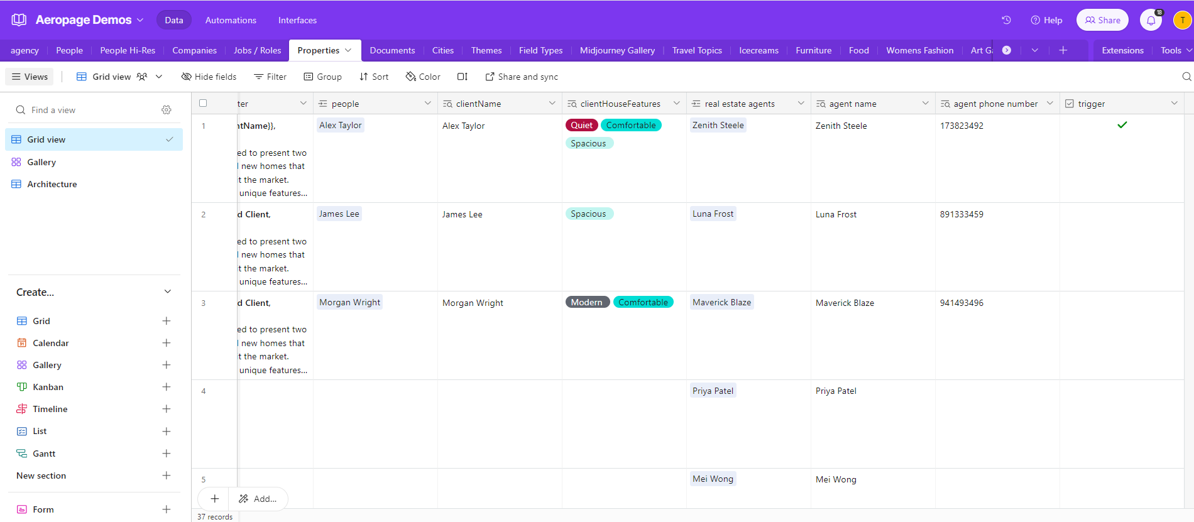Click the Group button

click(323, 77)
